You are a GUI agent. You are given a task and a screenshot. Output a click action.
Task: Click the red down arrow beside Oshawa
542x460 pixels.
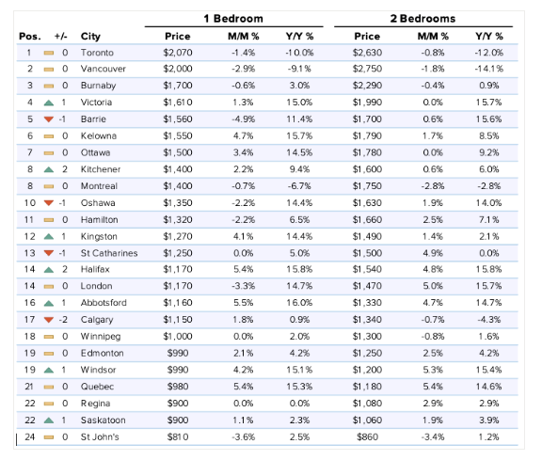pyautogui.click(x=49, y=203)
